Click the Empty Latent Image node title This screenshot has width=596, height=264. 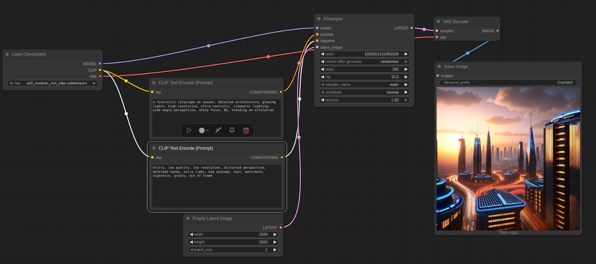212,218
